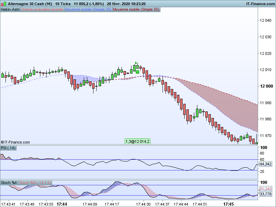Screen dimensions: 276x207
Task: Open the Heikin-Ashi indicator label
Action: point(10,10)
